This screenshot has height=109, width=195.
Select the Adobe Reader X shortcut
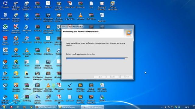[x=5, y=41]
